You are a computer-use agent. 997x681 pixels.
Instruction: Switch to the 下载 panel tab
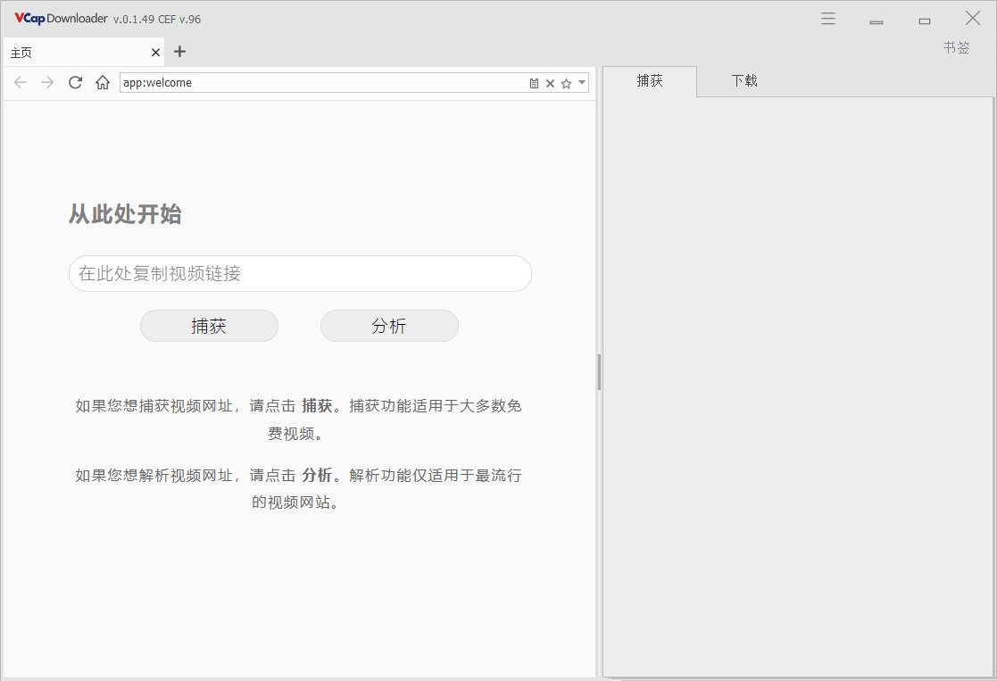click(x=744, y=81)
